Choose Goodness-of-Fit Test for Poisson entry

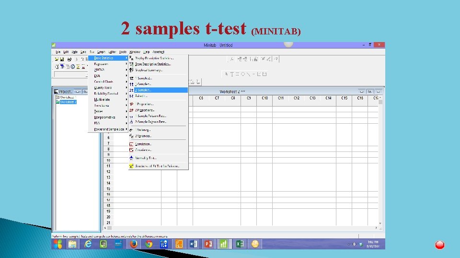pos(159,166)
